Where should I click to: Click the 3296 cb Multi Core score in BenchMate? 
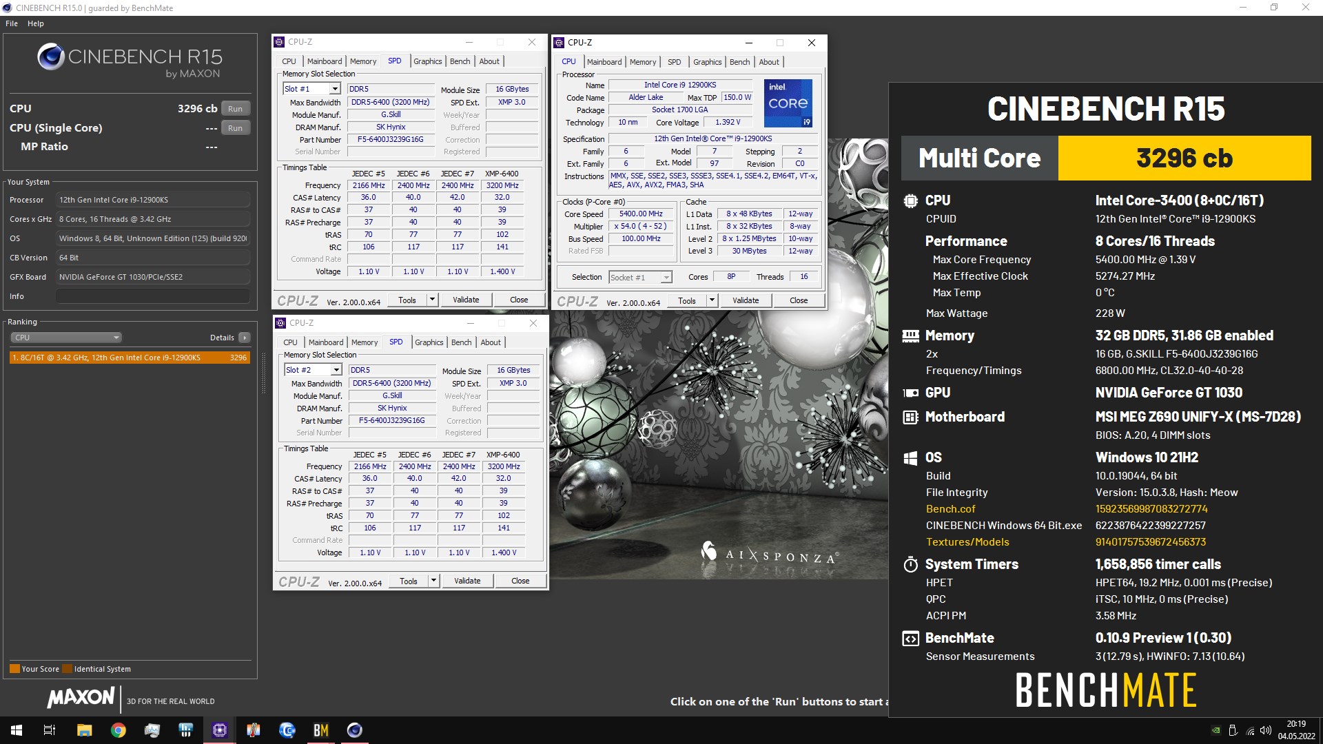coord(1184,158)
